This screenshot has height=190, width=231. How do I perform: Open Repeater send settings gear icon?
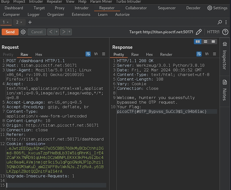23,32
